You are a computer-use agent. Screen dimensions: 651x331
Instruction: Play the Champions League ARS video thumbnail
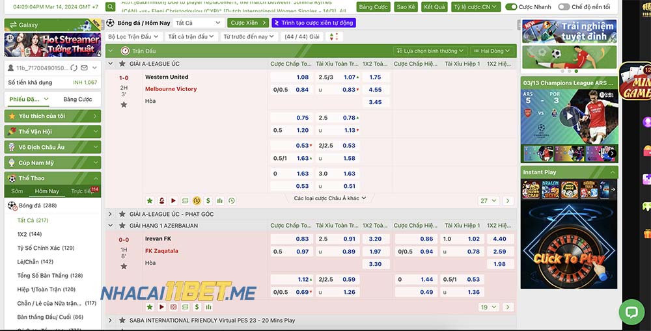click(569, 116)
